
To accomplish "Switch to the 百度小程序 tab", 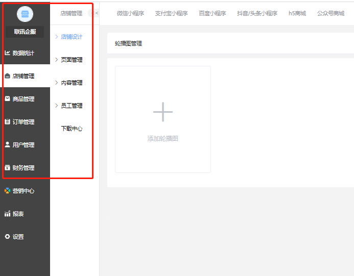I will 212,14.
